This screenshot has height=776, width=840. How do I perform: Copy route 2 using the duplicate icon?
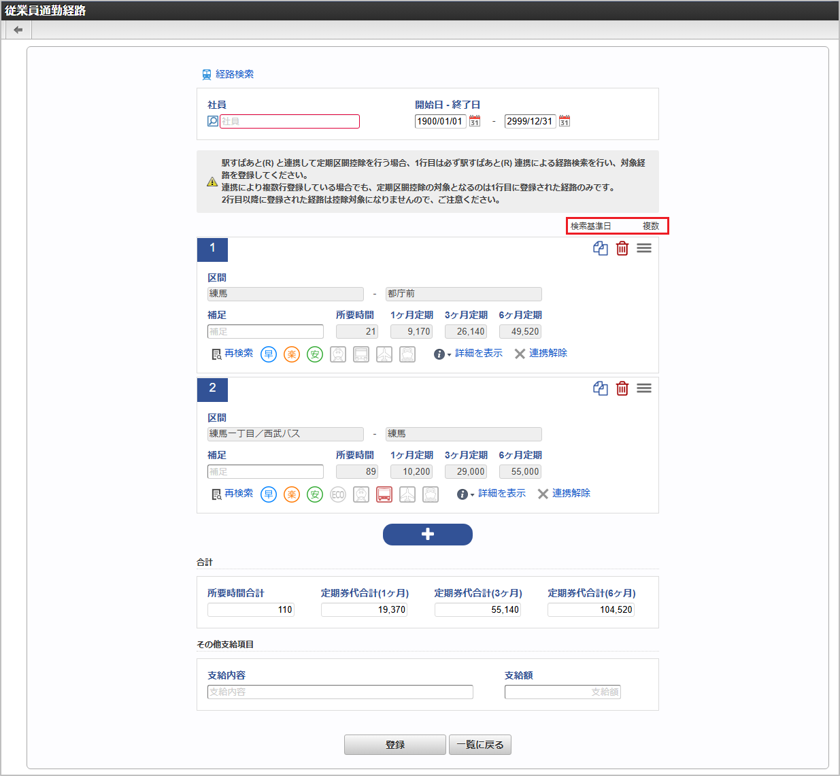601,388
